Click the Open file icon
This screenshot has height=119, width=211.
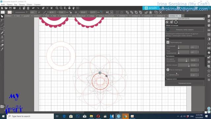point(6,8)
